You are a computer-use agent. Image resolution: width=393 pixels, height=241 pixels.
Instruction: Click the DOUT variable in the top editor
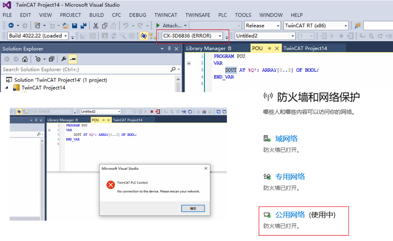click(231, 70)
